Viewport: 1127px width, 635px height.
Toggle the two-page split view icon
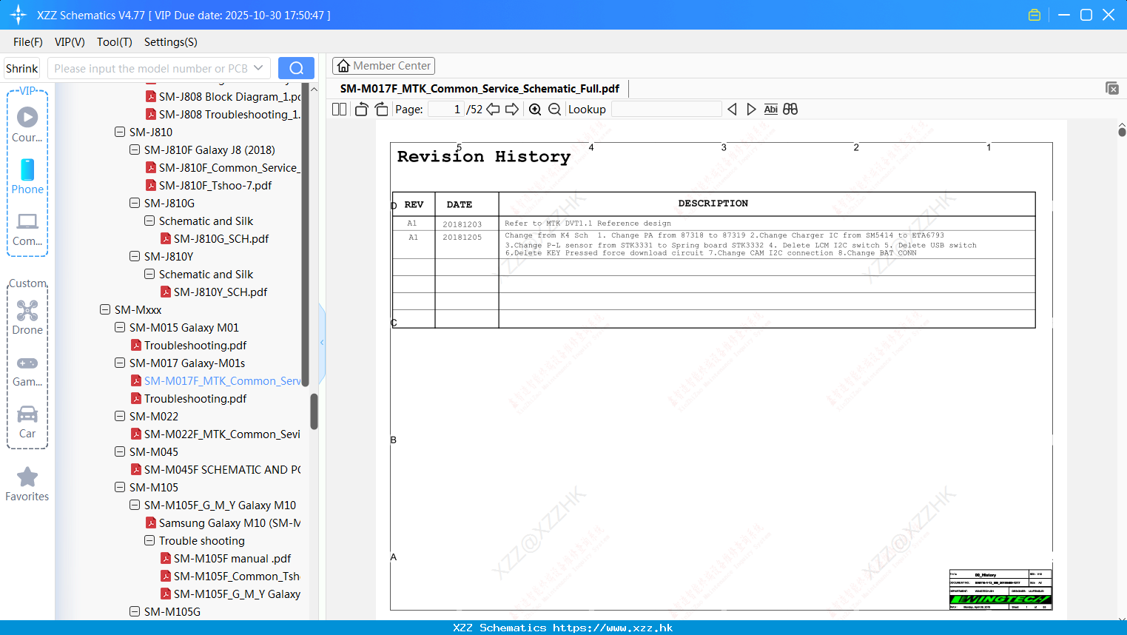340,110
